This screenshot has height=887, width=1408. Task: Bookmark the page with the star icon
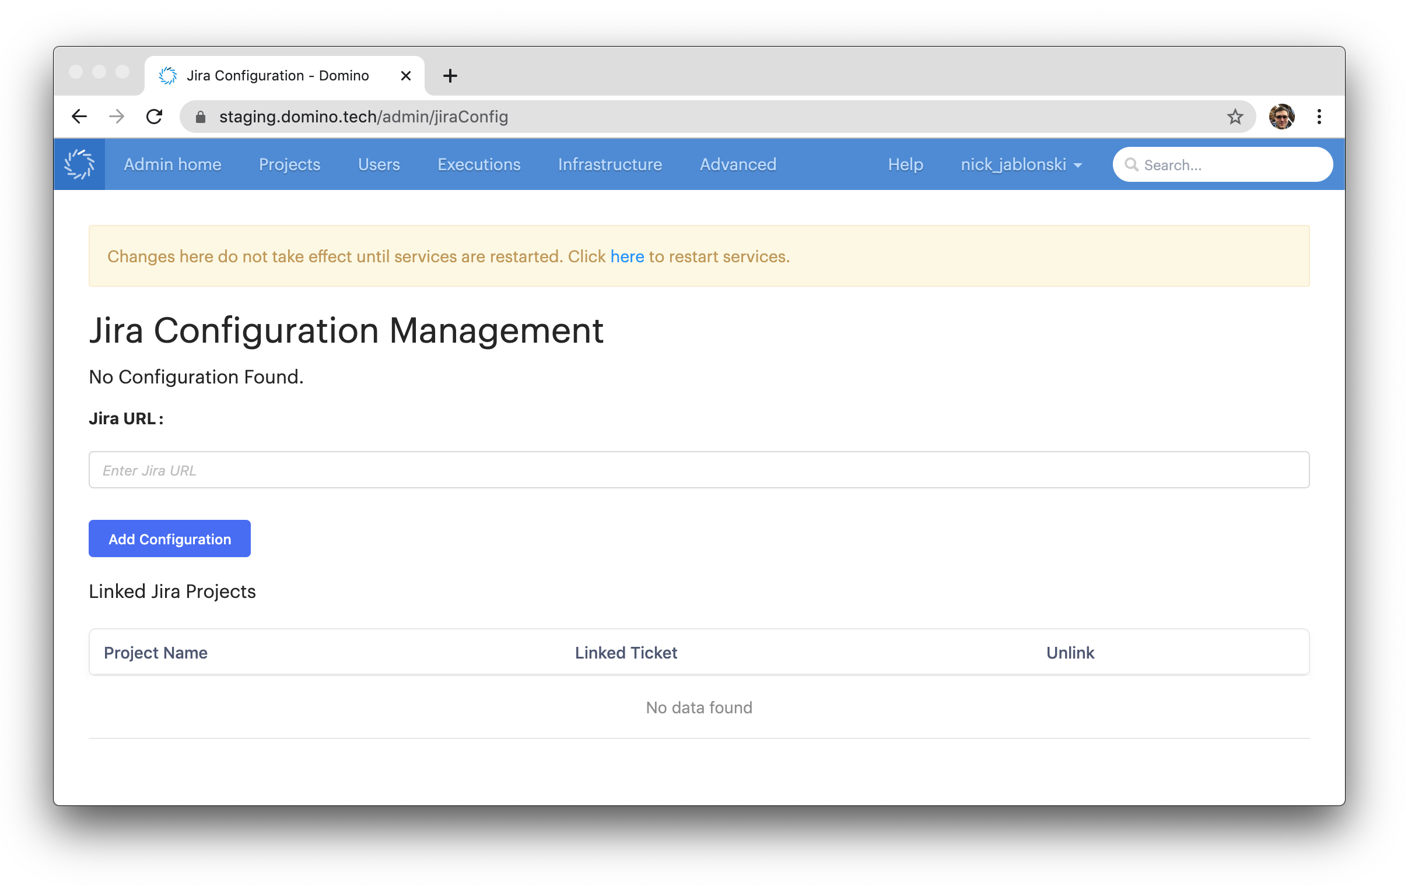1235,117
